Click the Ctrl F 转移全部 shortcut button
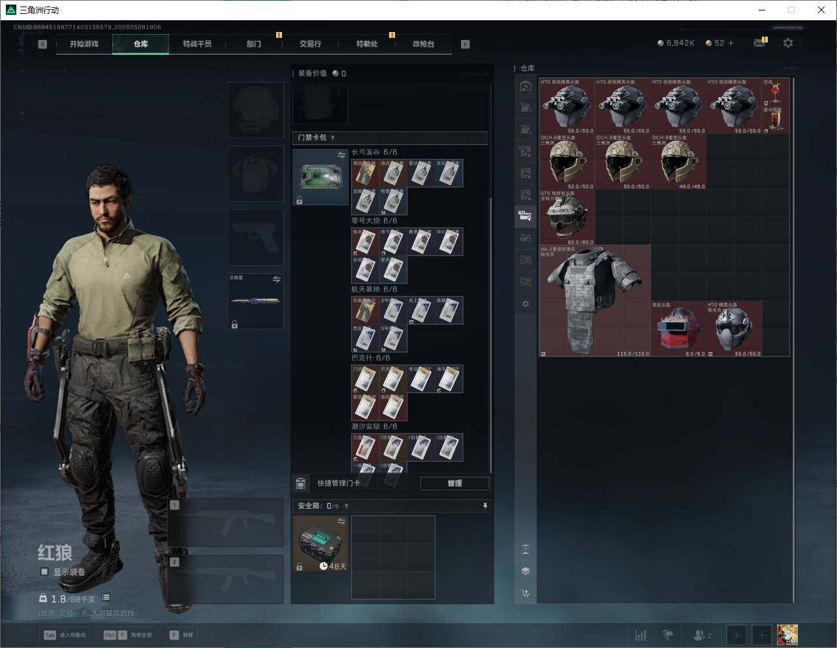This screenshot has height=648, width=837. [127, 635]
